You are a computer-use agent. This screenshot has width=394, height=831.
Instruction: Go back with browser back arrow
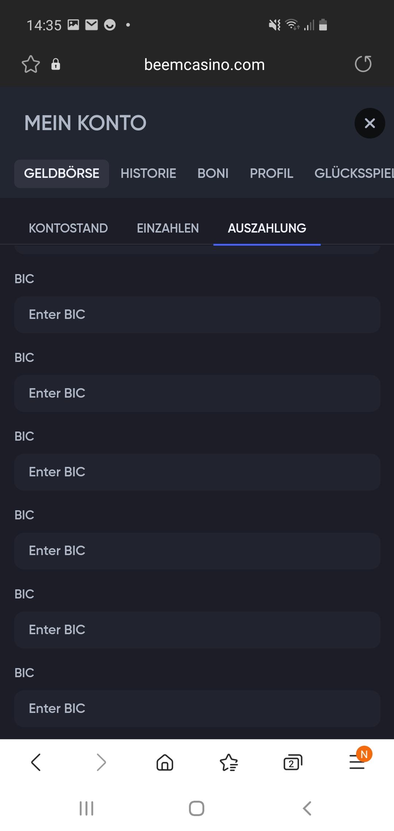36,762
